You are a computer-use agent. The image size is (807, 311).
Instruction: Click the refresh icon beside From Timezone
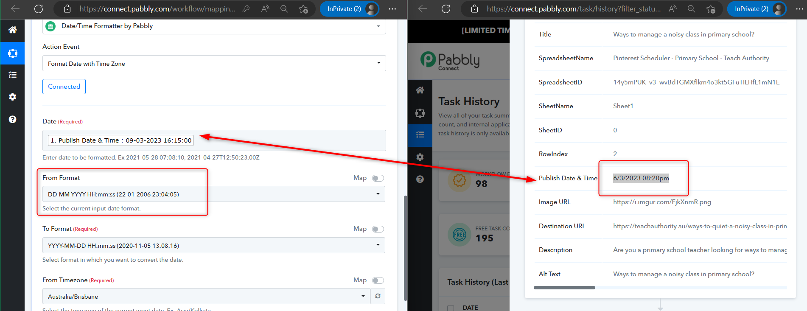click(x=378, y=296)
